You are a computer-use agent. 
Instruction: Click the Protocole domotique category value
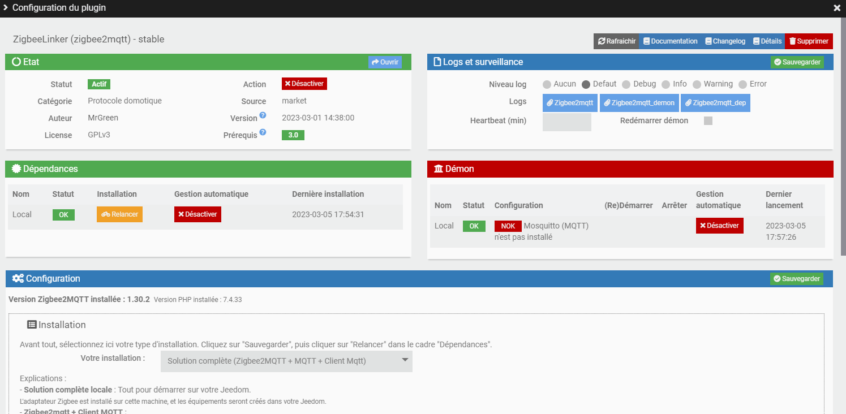[x=125, y=101]
